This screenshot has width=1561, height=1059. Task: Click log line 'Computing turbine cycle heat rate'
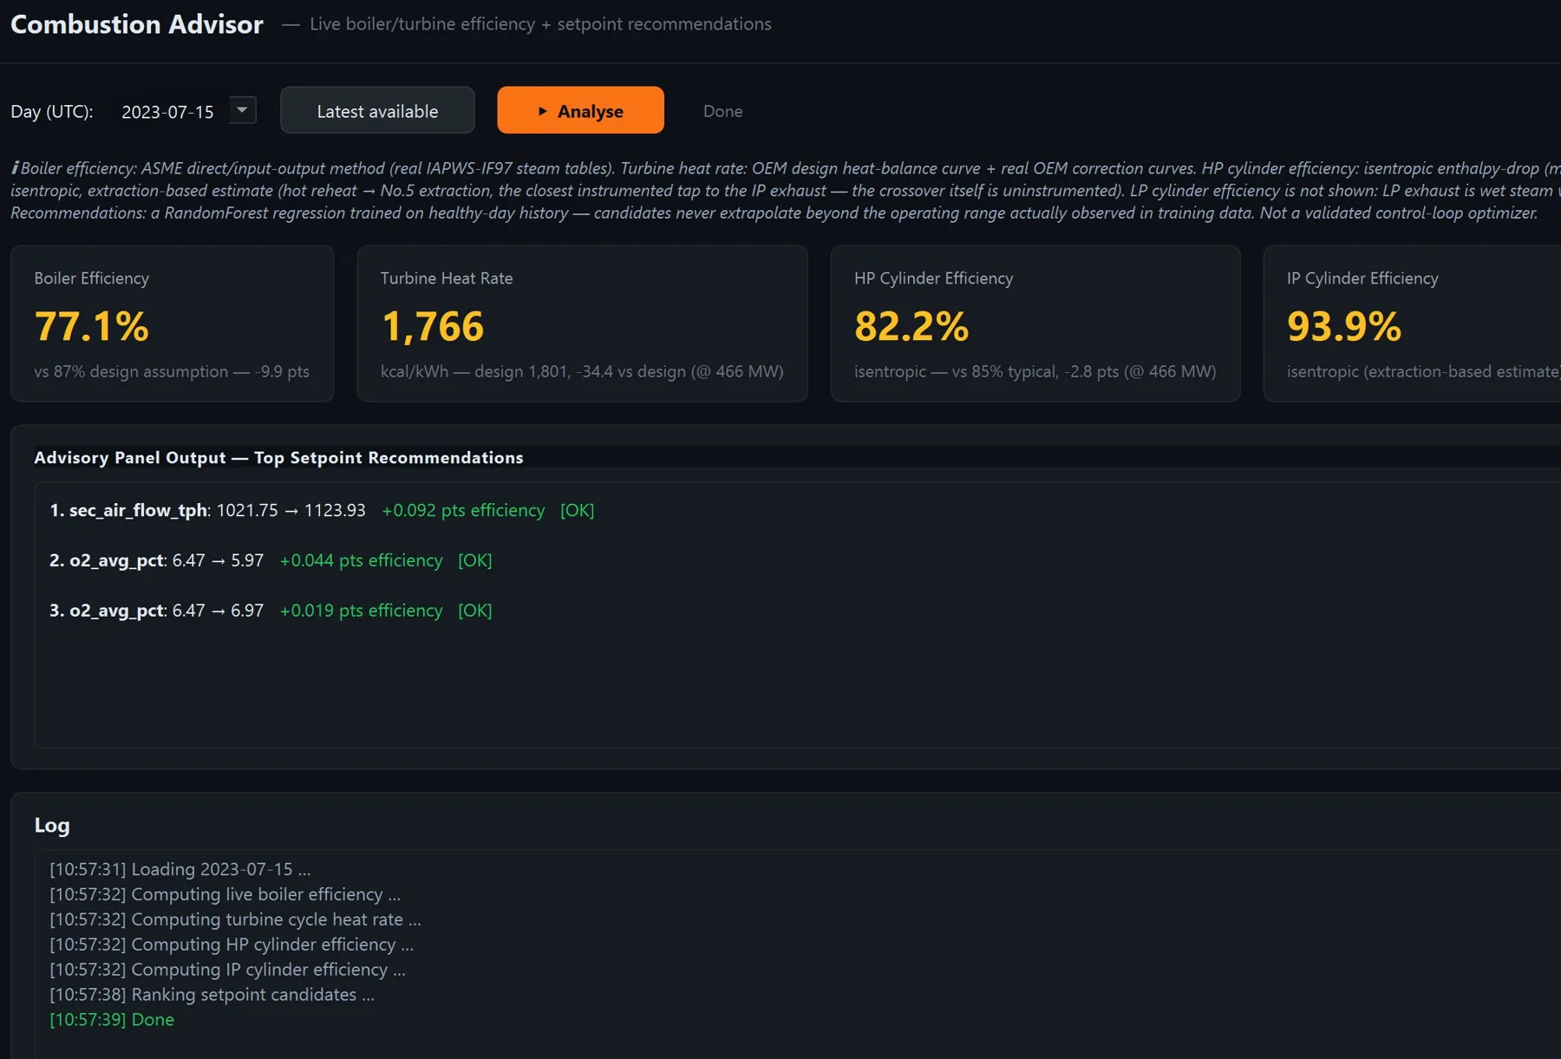pyautogui.click(x=235, y=919)
